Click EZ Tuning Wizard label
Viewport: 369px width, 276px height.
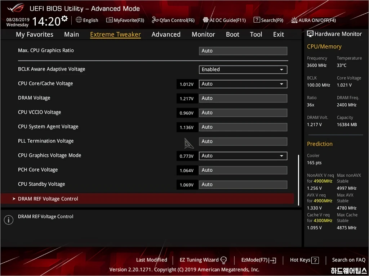tap(199, 260)
